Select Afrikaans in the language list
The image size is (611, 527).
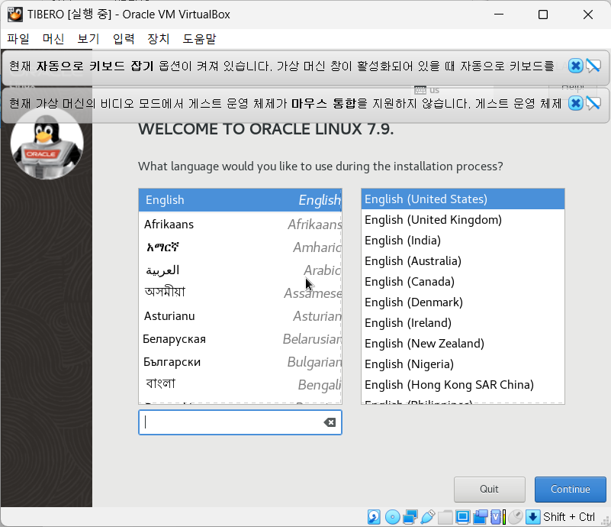[x=240, y=225]
